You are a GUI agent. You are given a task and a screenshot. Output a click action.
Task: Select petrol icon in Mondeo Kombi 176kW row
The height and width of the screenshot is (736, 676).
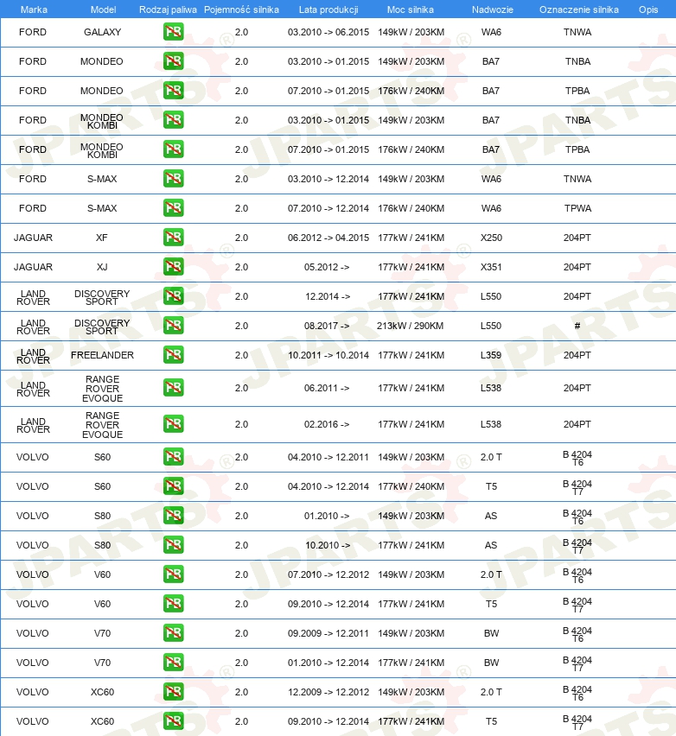[174, 149]
